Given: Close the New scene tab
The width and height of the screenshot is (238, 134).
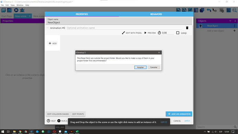Looking at the screenshot, I should 30,16.
